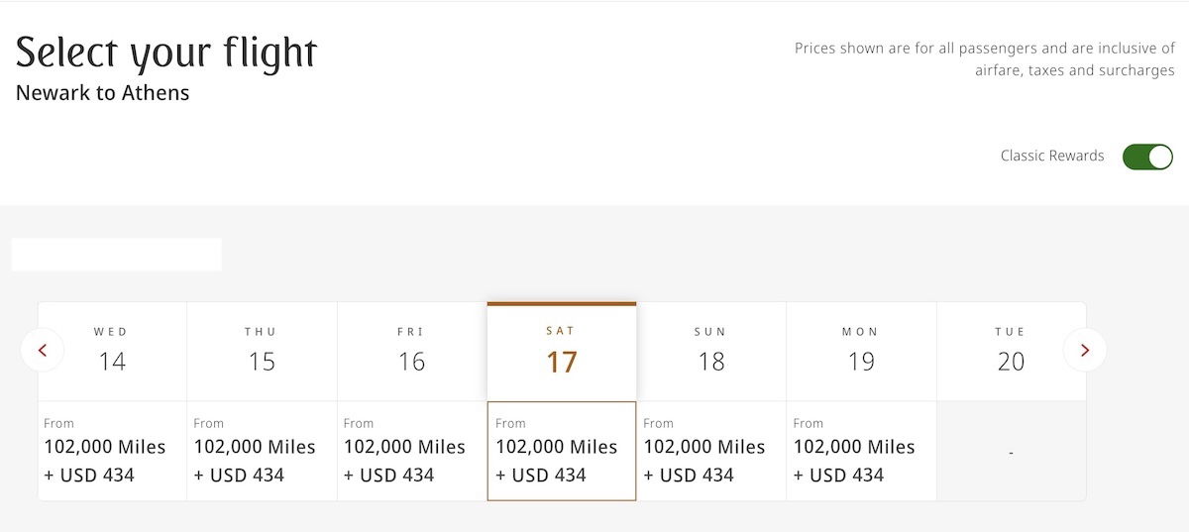The width and height of the screenshot is (1189, 532).
Task: Click the Classic Rewards label
Action: (1052, 156)
